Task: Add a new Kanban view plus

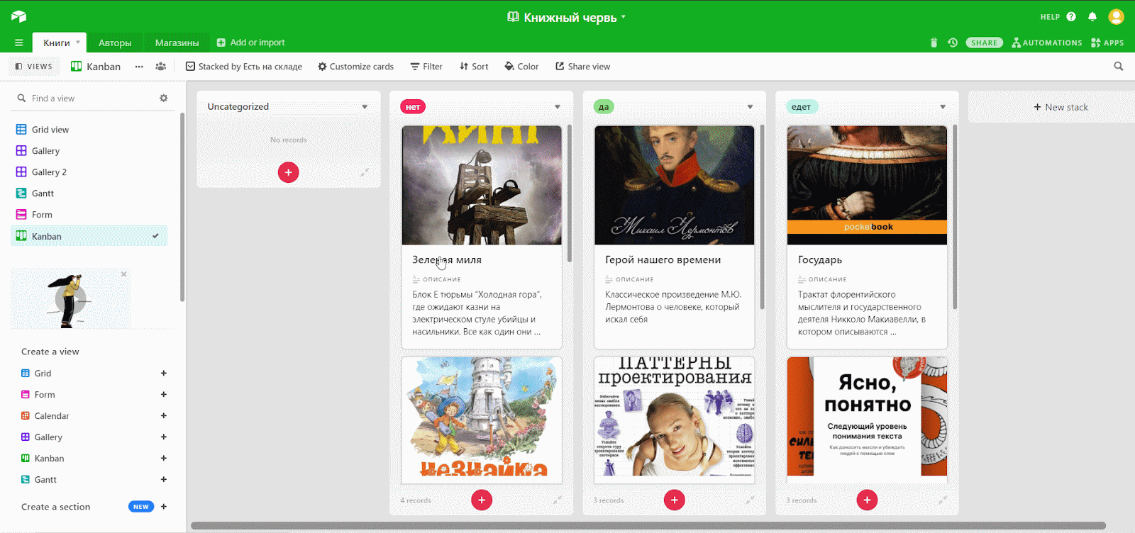Action: tap(164, 458)
